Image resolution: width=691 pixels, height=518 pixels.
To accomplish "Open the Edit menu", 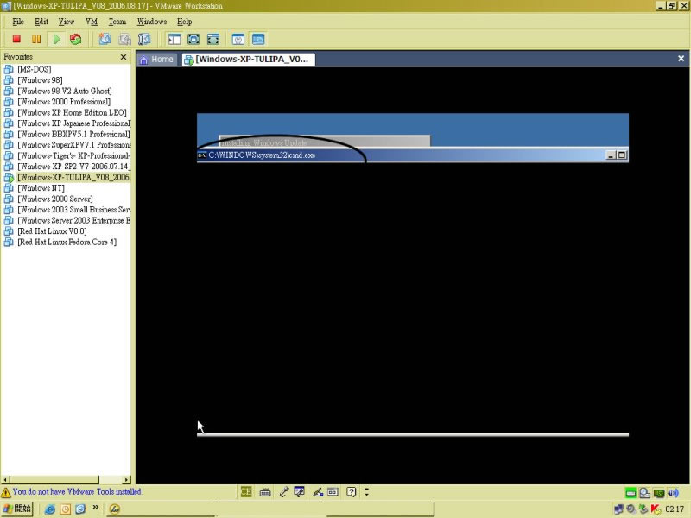I will coord(41,22).
